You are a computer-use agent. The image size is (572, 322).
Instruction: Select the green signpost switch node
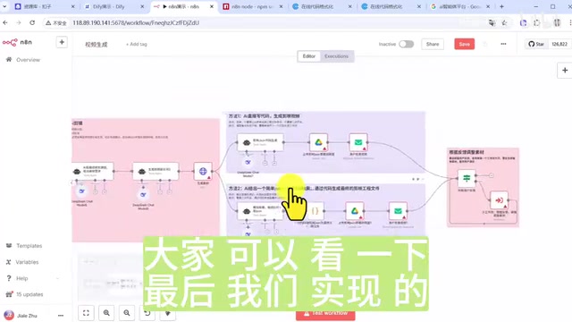coord(467,179)
